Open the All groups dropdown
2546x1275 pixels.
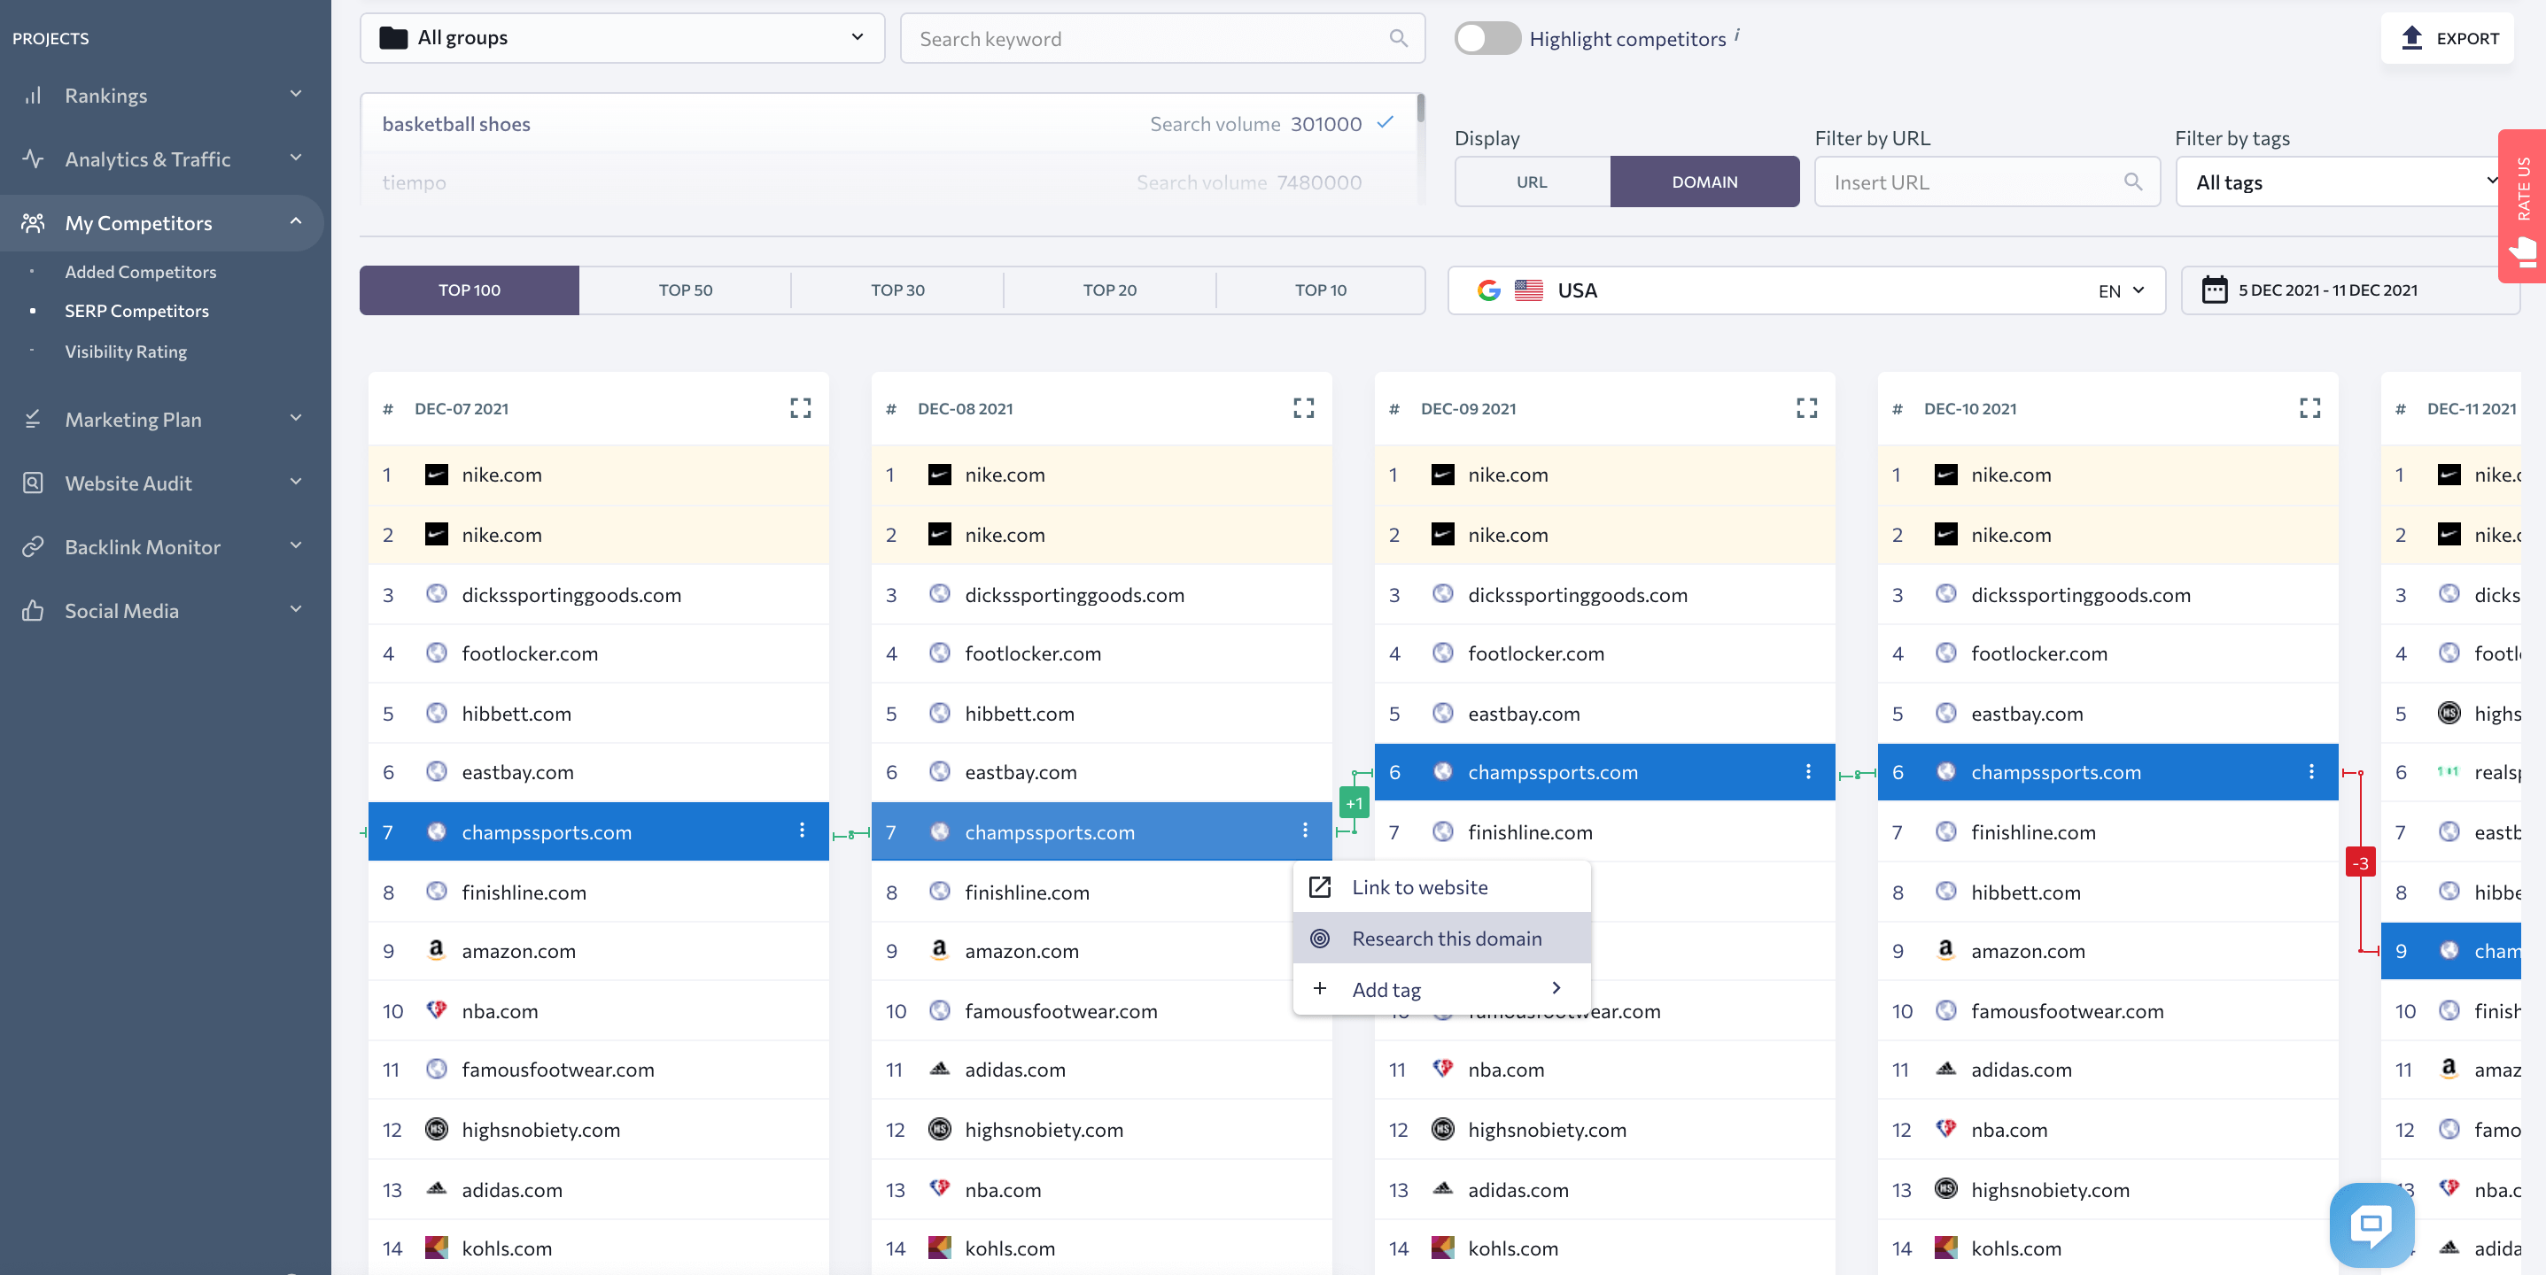coord(622,37)
